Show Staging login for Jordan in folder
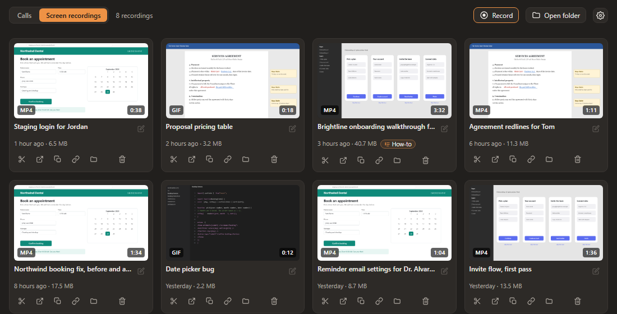Image resolution: width=617 pixels, height=314 pixels. 94,159
